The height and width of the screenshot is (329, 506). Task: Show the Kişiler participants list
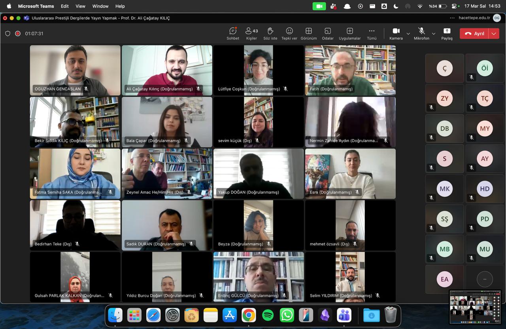tap(251, 33)
